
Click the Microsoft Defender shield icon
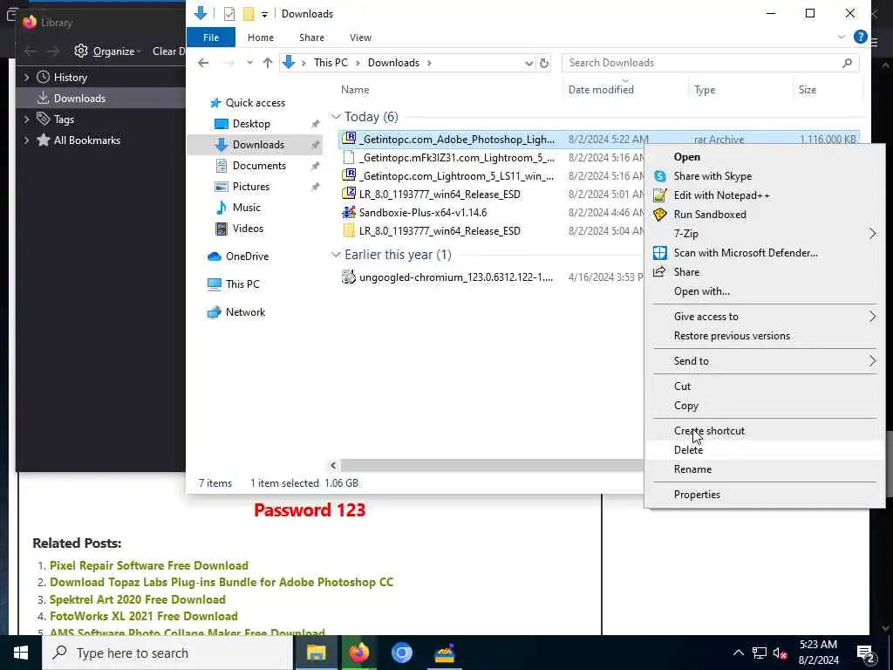[659, 253]
